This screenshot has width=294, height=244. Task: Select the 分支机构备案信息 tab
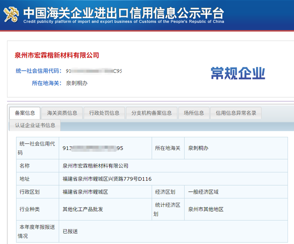(152, 113)
